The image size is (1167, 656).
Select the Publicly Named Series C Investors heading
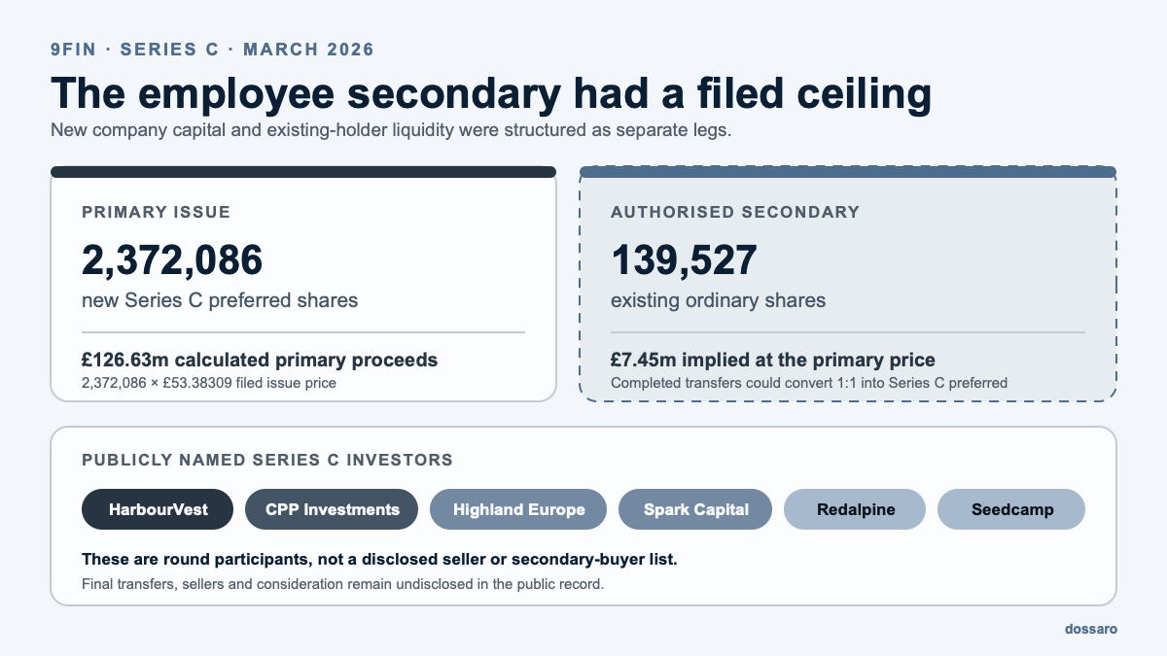click(267, 460)
